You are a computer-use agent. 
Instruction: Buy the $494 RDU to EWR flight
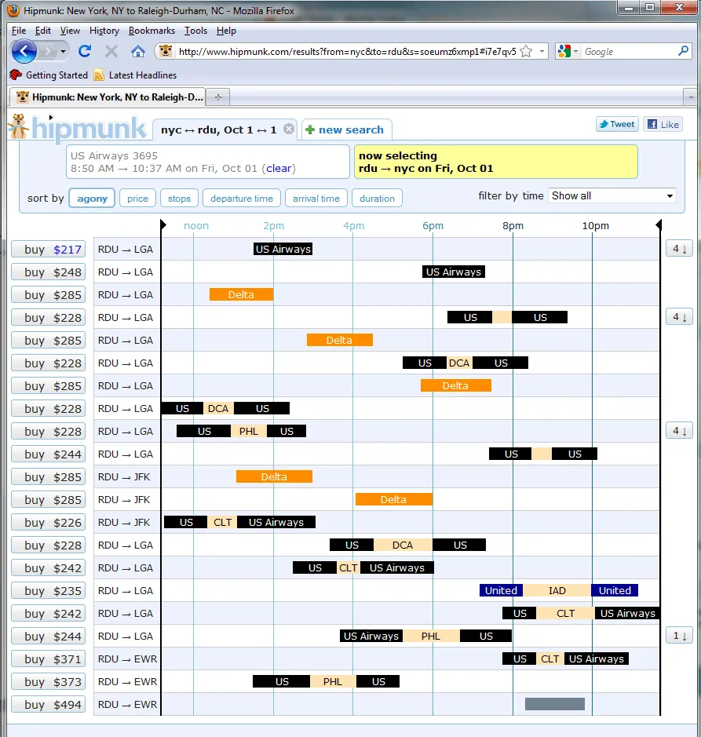pos(49,705)
